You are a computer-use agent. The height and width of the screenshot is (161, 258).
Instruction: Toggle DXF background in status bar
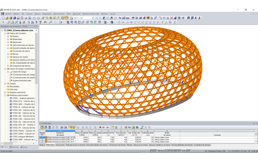(x=188, y=151)
